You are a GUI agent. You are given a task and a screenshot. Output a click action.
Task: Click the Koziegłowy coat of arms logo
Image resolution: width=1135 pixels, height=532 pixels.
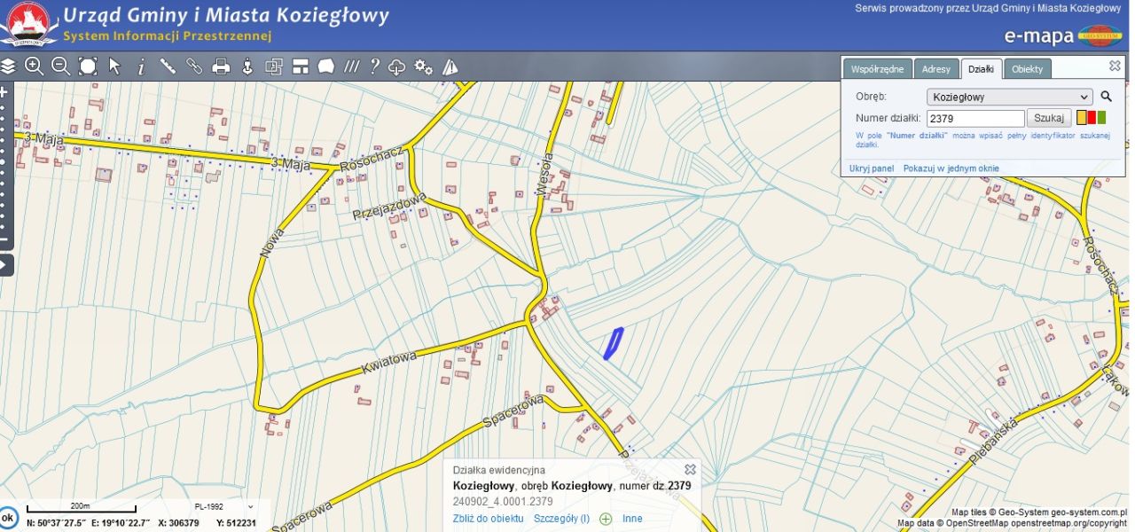tap(27, 24)
